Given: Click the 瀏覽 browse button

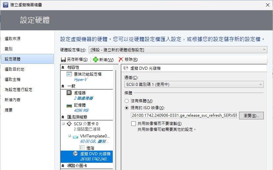Looking at the screenshot, I should (254, 115).
